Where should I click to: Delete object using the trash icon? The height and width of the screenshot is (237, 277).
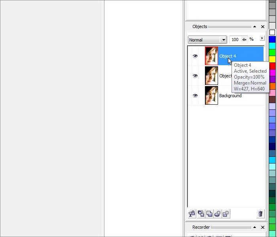tap(260, 214)
